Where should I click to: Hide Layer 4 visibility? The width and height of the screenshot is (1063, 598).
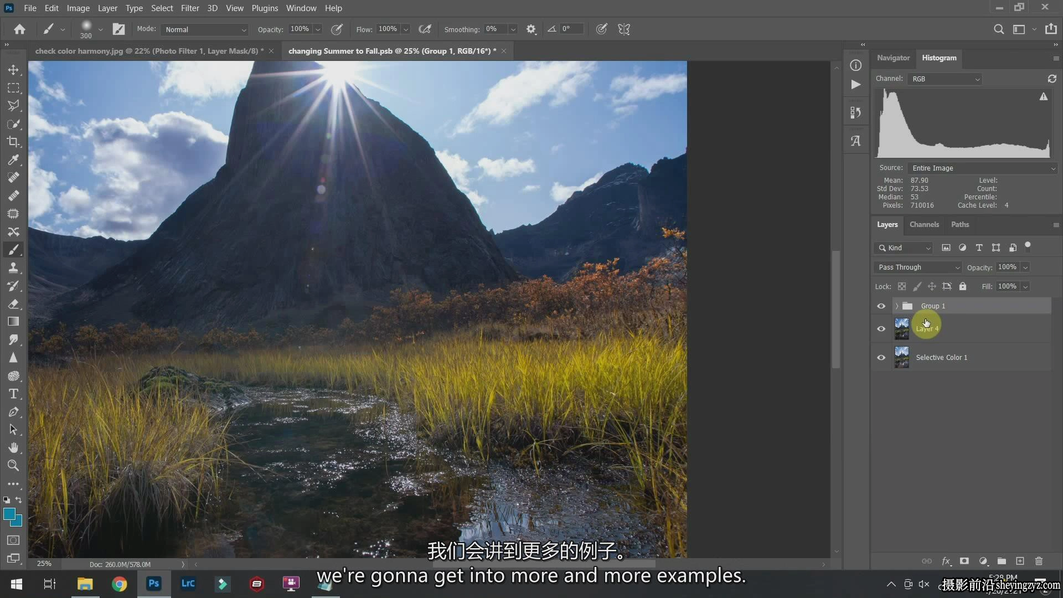(x=881, y=329)
